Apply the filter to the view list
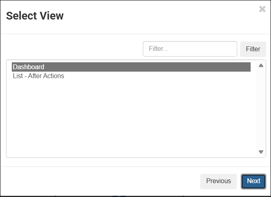This screenshot has width=271, height=197. [253, 49]
